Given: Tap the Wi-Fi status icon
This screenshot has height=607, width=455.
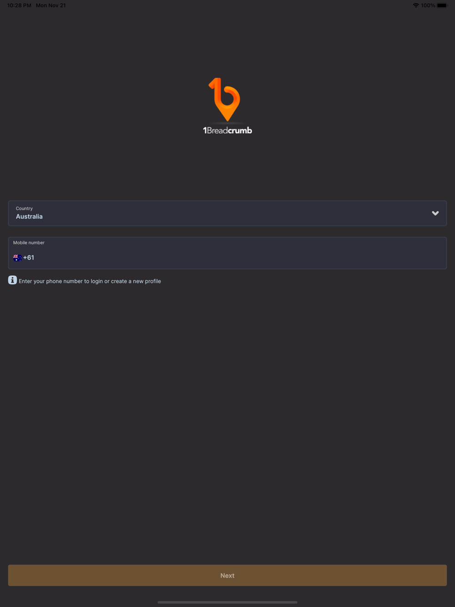Looking at the screenshot, I should pos(416,5).
